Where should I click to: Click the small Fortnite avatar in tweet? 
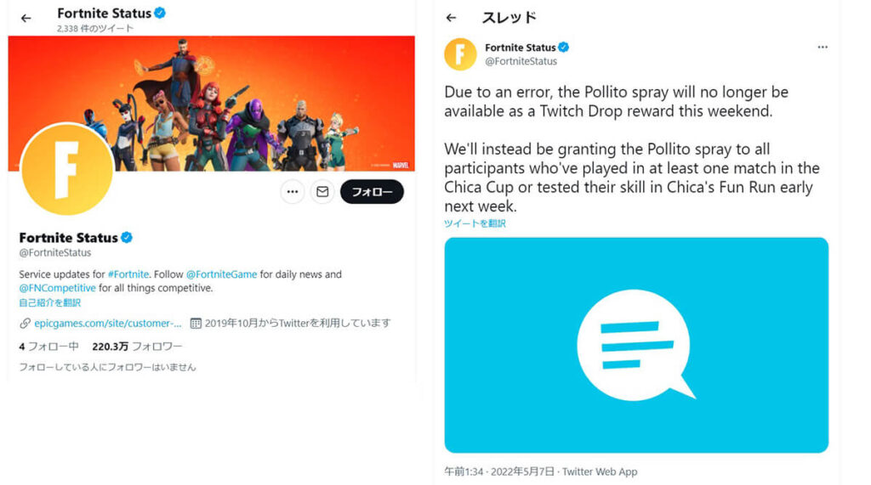tap(460, 54)
